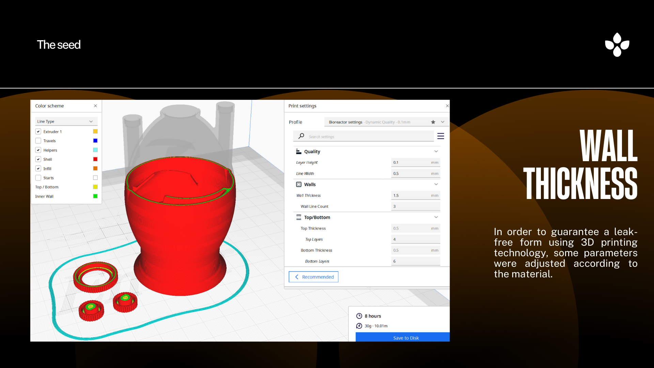Click the Top/Bottom section icon

tap(298, 217)
